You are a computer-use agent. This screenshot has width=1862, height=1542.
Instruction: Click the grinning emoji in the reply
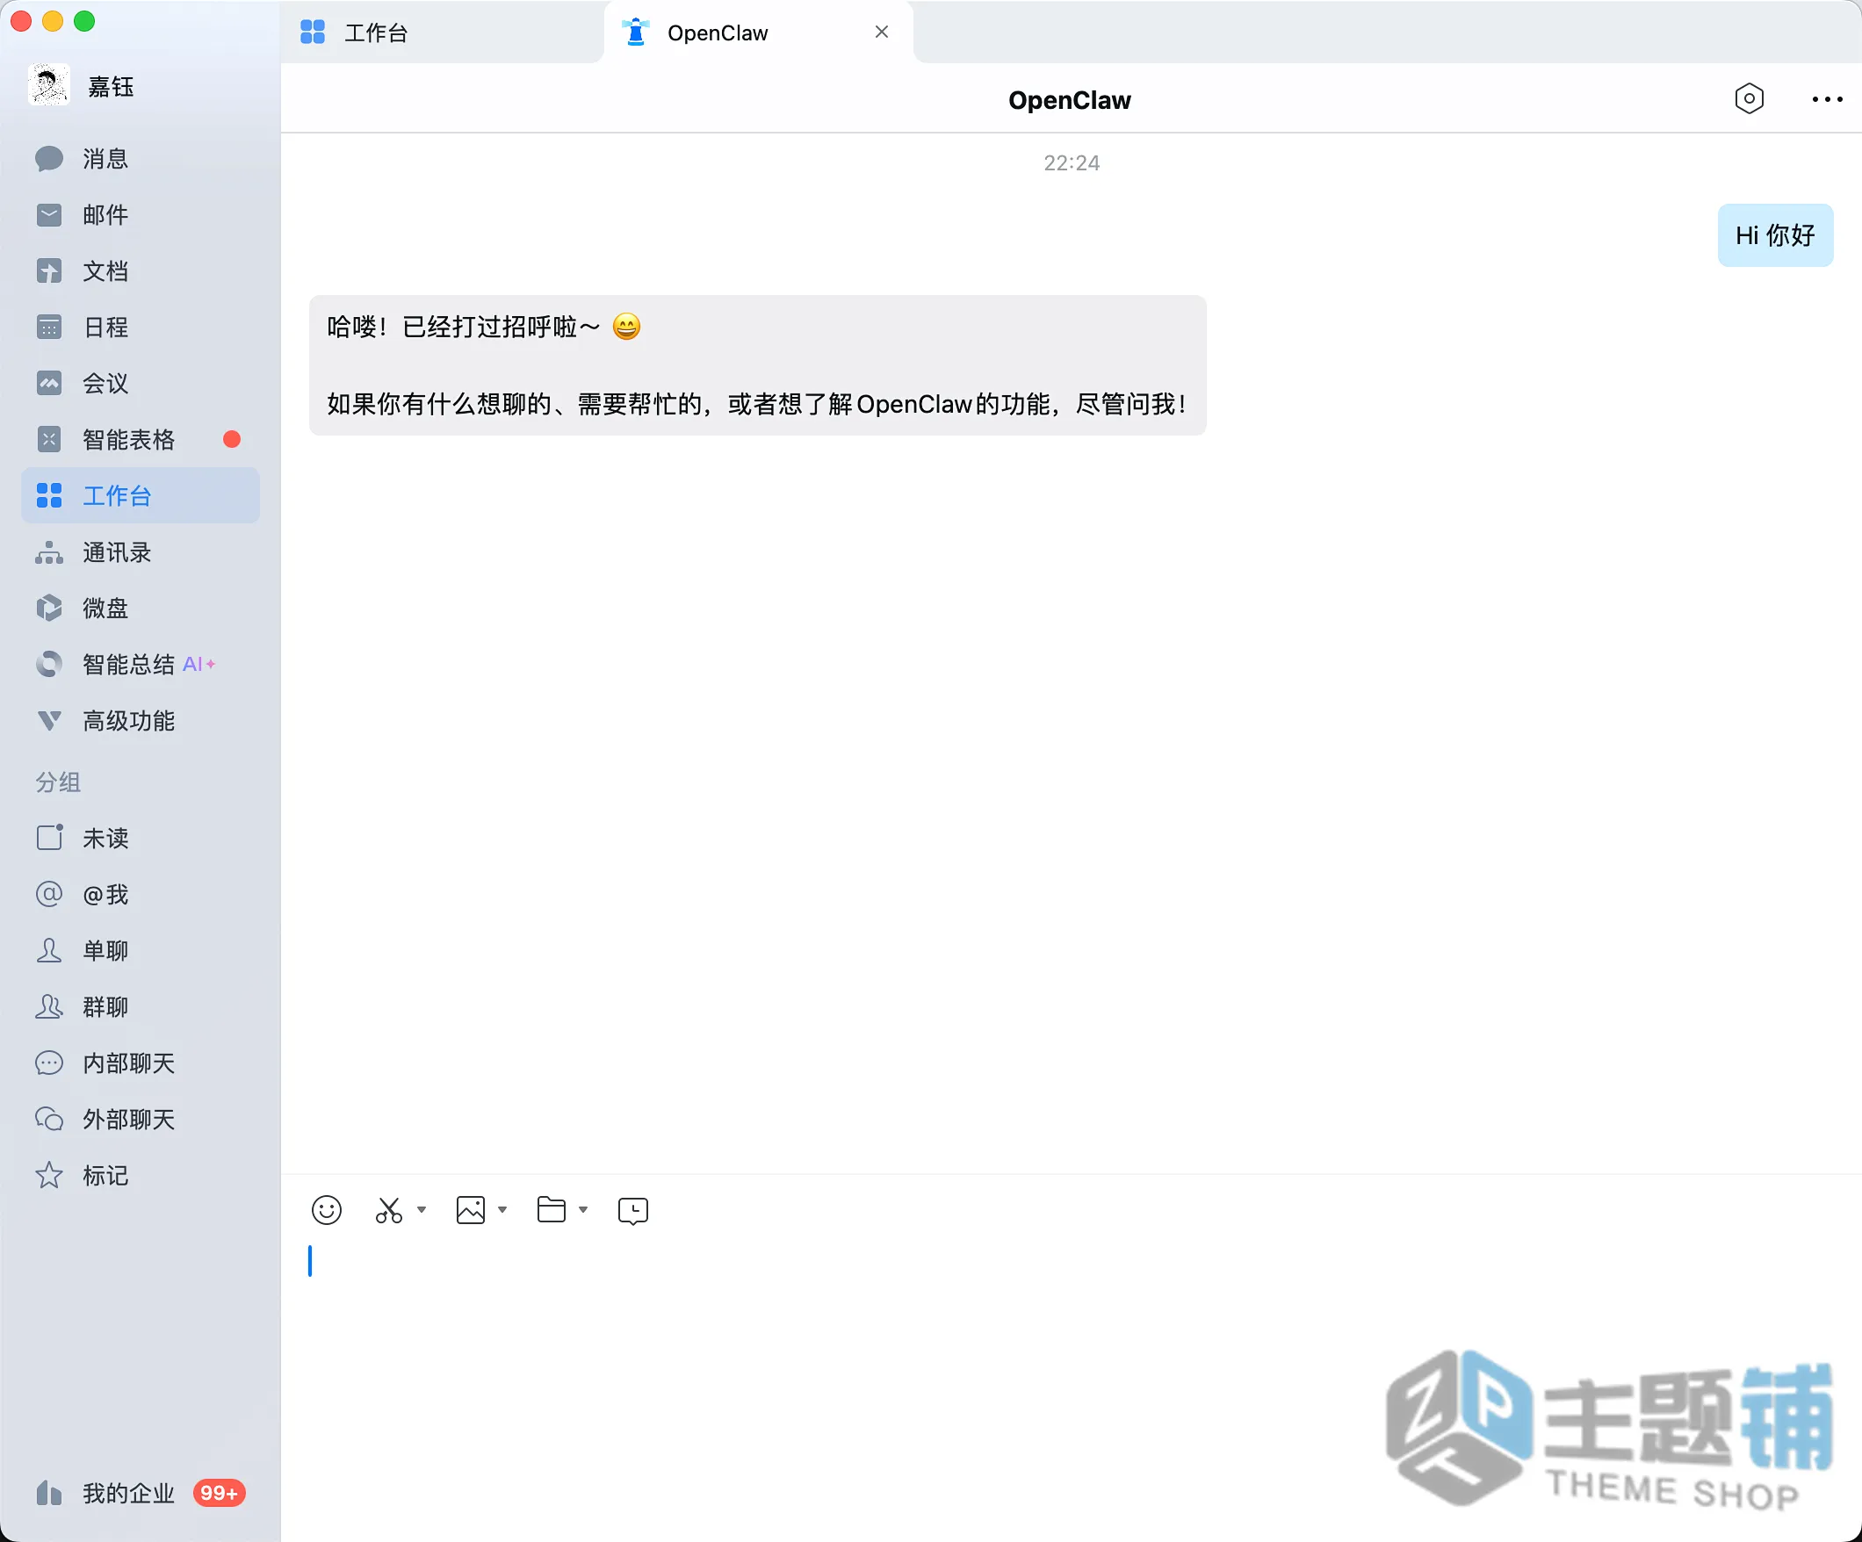pyautogui.click(x=626, y=328)
